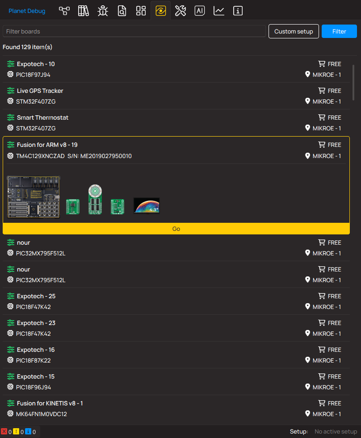Click the location pin on Fusion for KINETIS row

coord(307,414)
